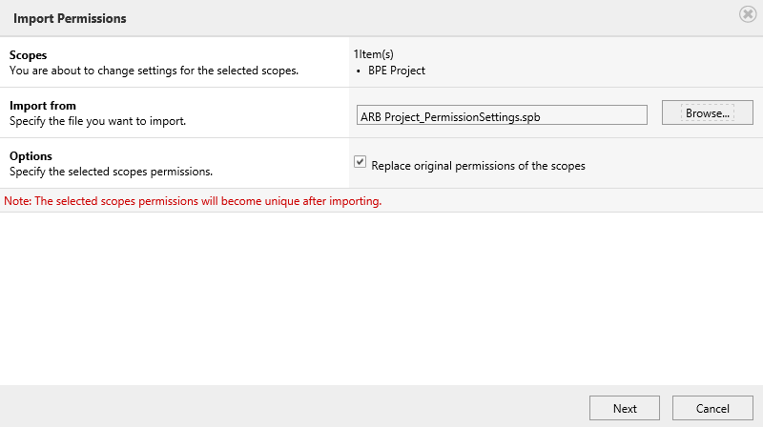
Task: Click the Scopes section heading
Action: point(29,55)
